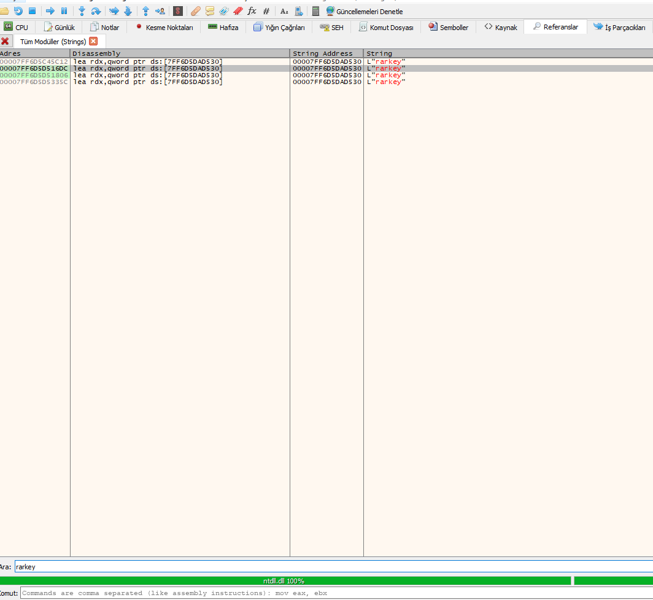The image size is (653, 600).
Task: Select row with address 00007FF6D5D5335C
Action: click(326, 82)
